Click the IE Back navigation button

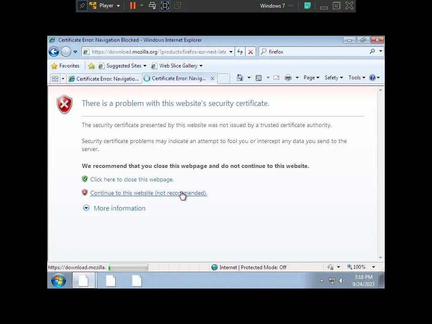[x=54, y=51]
